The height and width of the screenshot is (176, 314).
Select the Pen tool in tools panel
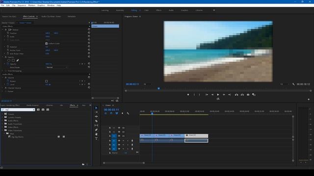coord(96,130)
